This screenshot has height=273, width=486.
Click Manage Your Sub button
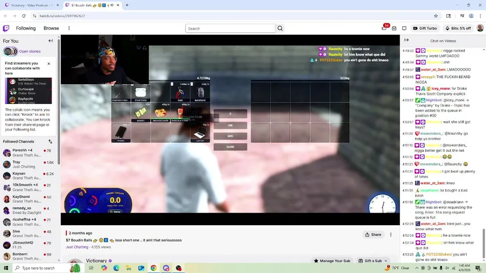(332, 261)
